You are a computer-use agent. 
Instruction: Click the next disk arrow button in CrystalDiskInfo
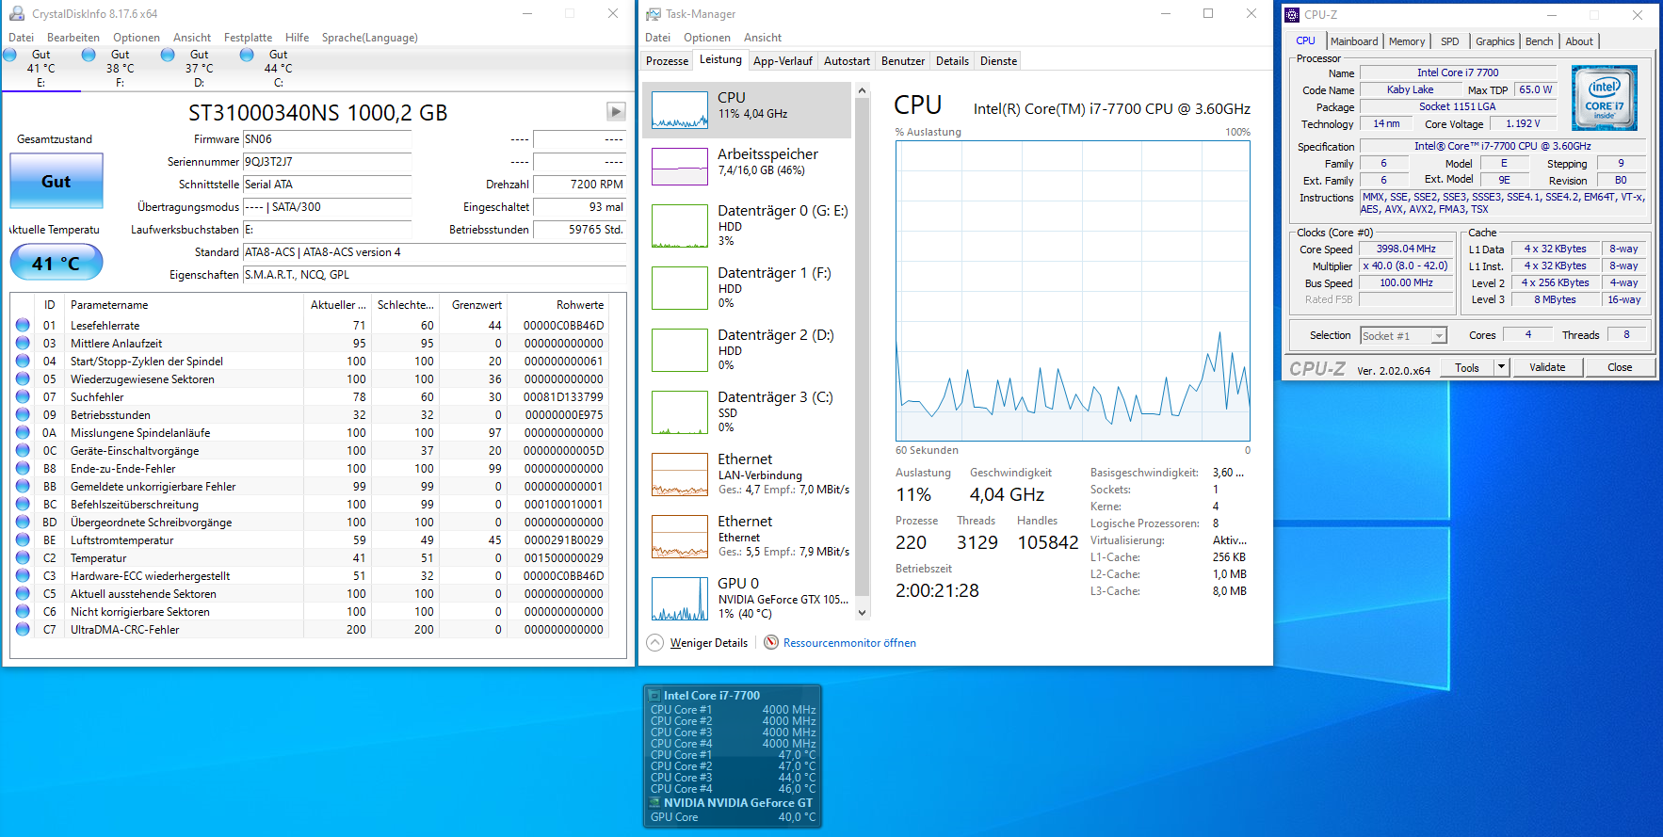point(616,112)
